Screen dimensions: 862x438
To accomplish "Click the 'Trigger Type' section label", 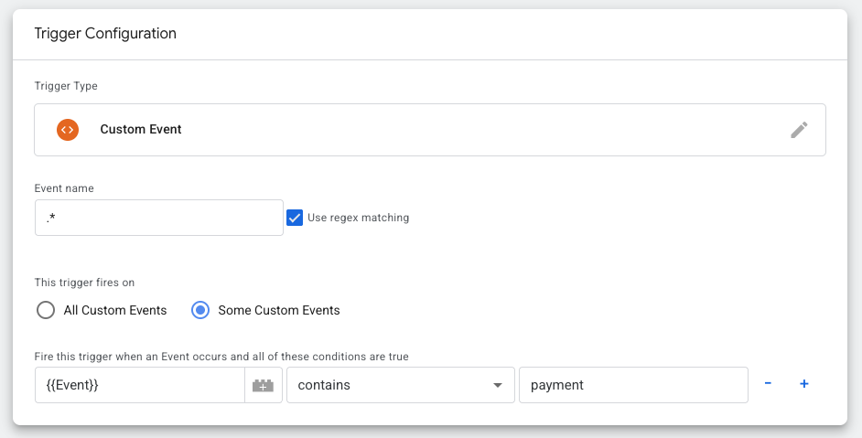I will tap(66, 86).
